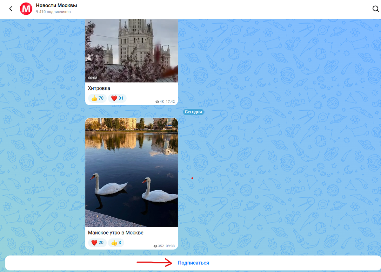Open the channel avatar with red M
Image resolution: width=381 pixels, height=272 pixels.
[26, 9]
